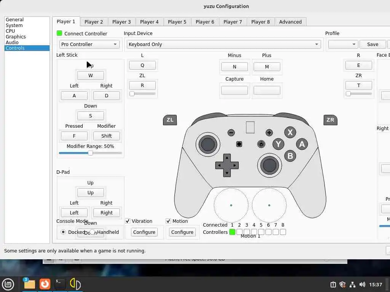Image resolution: width=390 pixels, height=292 pixels.
Task: Click the D-pad on controller image
Action: click(227, 165)
